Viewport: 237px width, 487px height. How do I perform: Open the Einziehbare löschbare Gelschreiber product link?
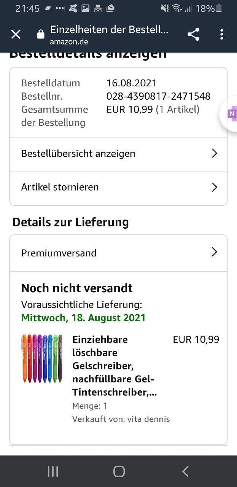tap(115, 366)
